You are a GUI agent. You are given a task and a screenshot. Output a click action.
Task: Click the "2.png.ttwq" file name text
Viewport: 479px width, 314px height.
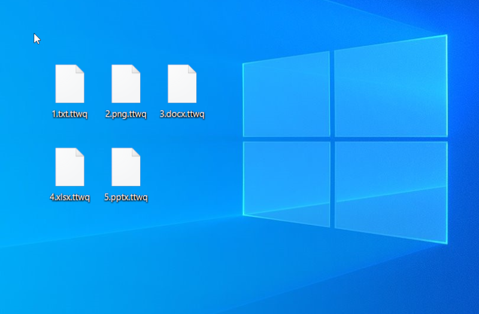126,115
